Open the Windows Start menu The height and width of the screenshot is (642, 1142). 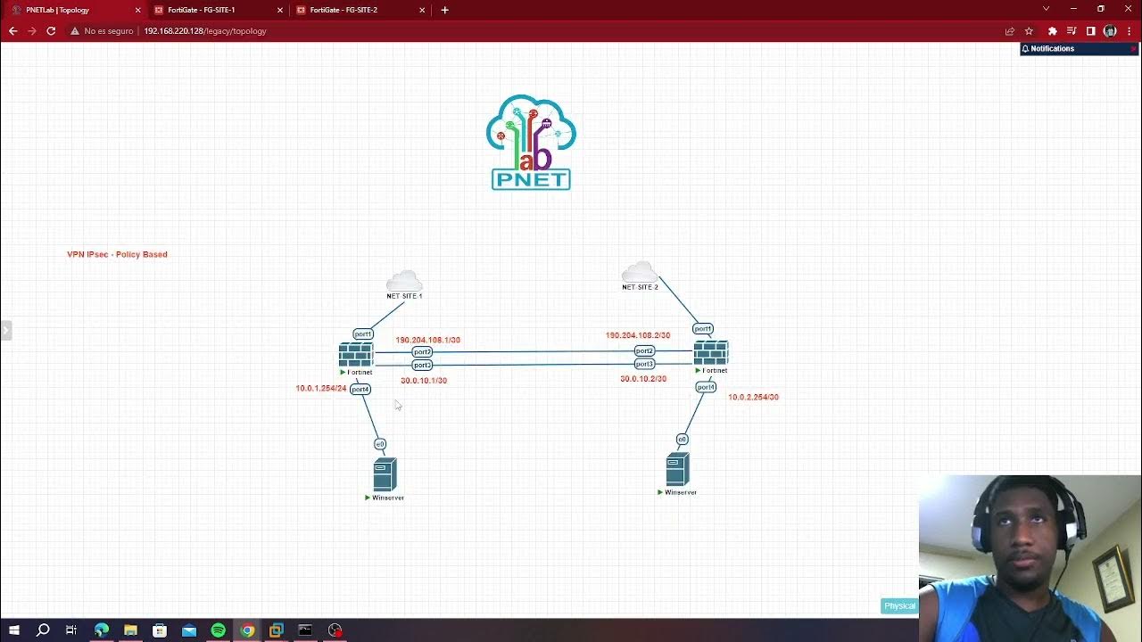(x=14, y=630)
